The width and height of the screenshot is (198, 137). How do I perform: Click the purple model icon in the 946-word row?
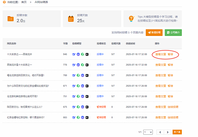78,54
